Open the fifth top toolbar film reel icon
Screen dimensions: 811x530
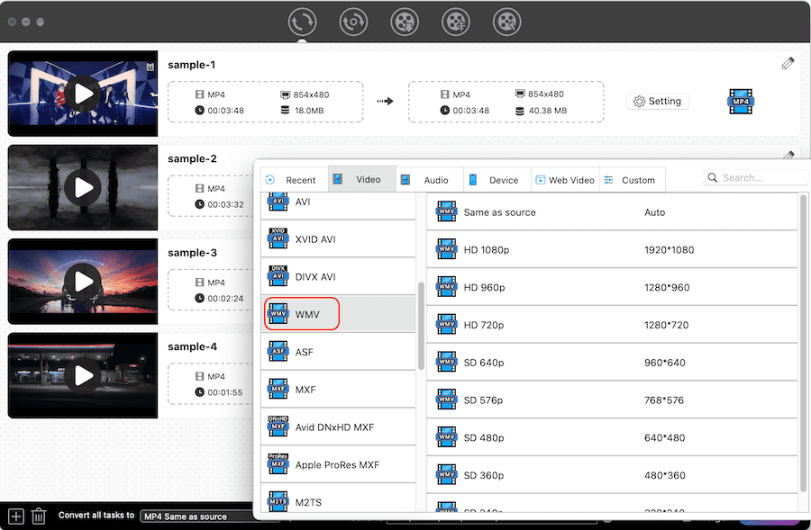pyautogui.click(x=506, y=22)
